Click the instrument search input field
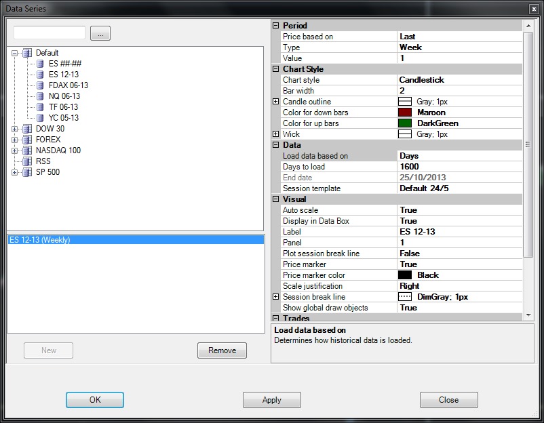This screenshot has height=423, width=544. [50, 33]
